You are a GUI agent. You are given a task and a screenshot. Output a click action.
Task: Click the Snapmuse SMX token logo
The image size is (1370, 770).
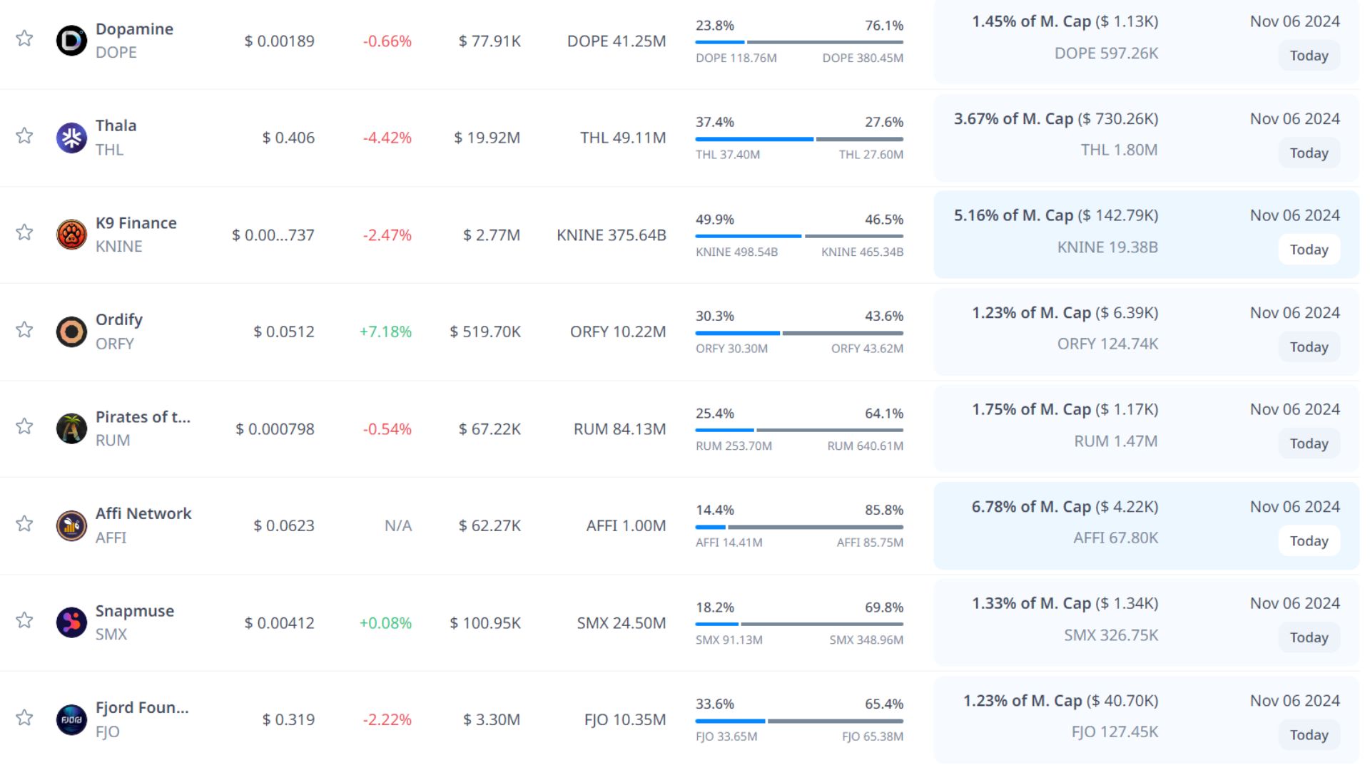[x=71, y=622]
